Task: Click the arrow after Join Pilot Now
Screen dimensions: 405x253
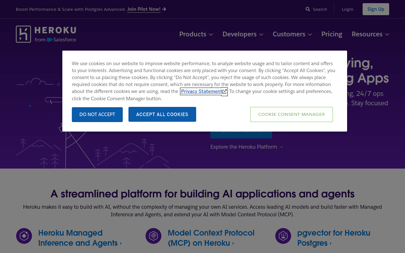Action: (164, 9)
